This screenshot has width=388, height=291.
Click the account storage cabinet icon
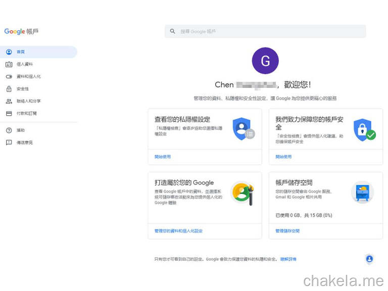(363, 192)
